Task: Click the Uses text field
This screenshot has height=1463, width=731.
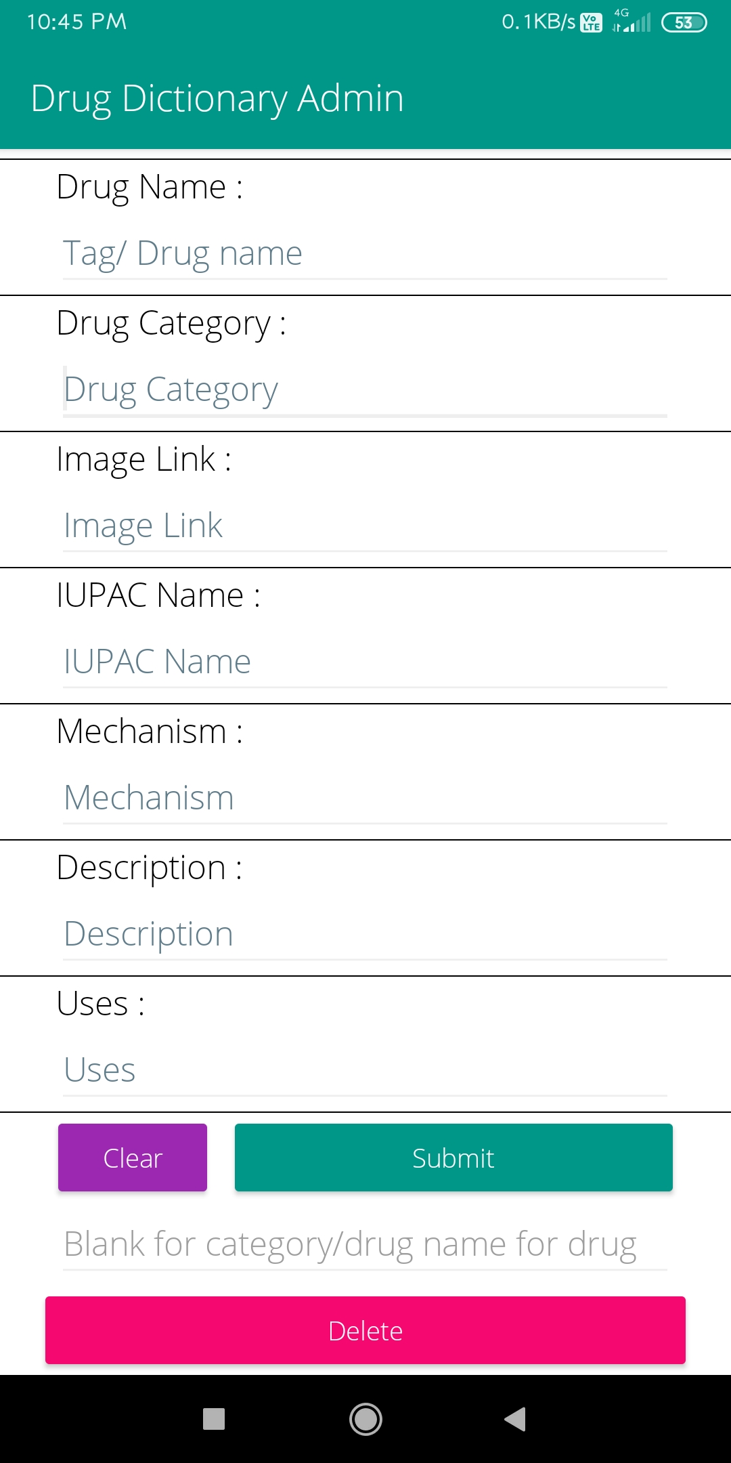Action: pos(365,1071)
